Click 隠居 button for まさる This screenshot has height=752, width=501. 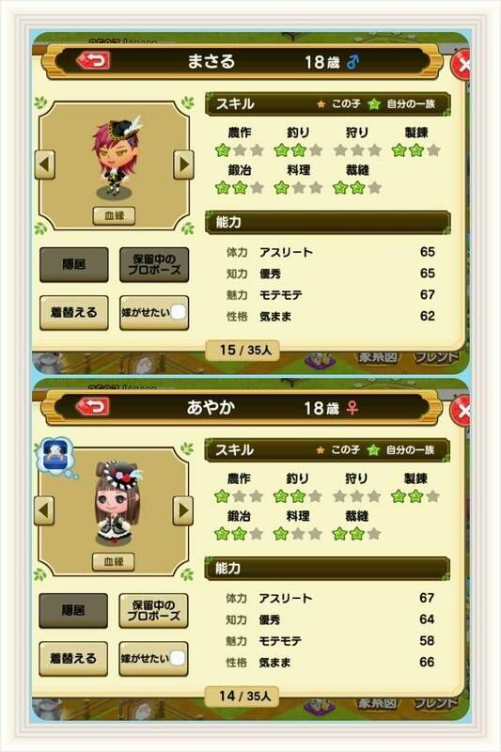click(74, 264)
